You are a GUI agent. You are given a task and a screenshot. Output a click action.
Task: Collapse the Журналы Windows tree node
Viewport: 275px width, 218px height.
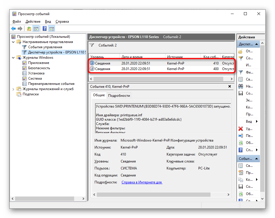click(13, 58)
